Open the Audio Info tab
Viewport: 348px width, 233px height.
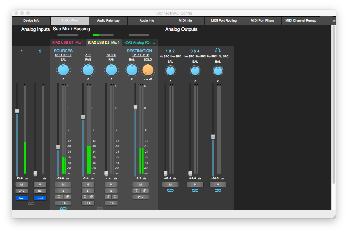point(147,21)
